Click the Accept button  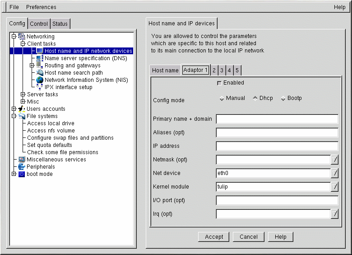click(x=214, y=237)
